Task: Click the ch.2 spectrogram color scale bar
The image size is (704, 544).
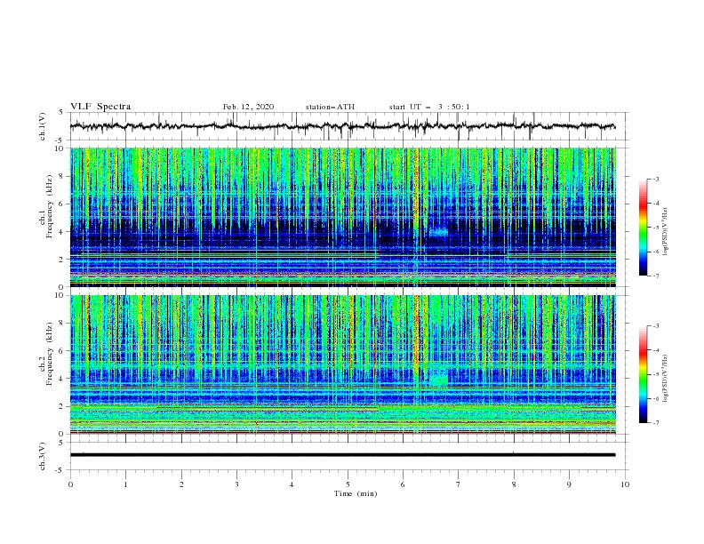Action: coord(643,374)
